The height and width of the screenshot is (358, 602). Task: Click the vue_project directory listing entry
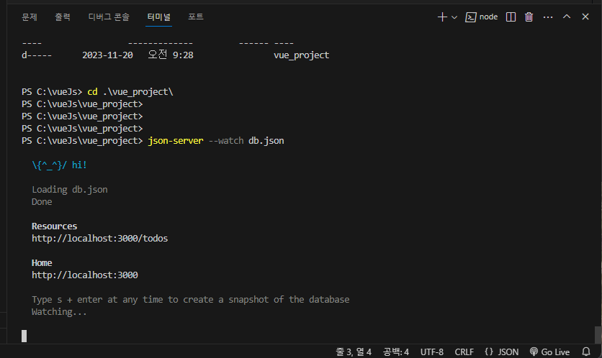coord(302,55)
